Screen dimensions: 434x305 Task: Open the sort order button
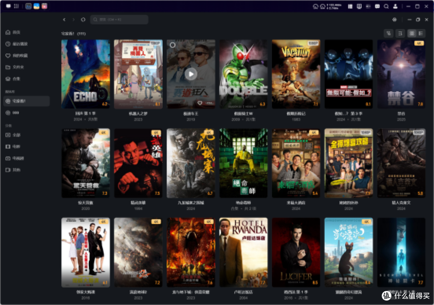click(x=400, y=33)
